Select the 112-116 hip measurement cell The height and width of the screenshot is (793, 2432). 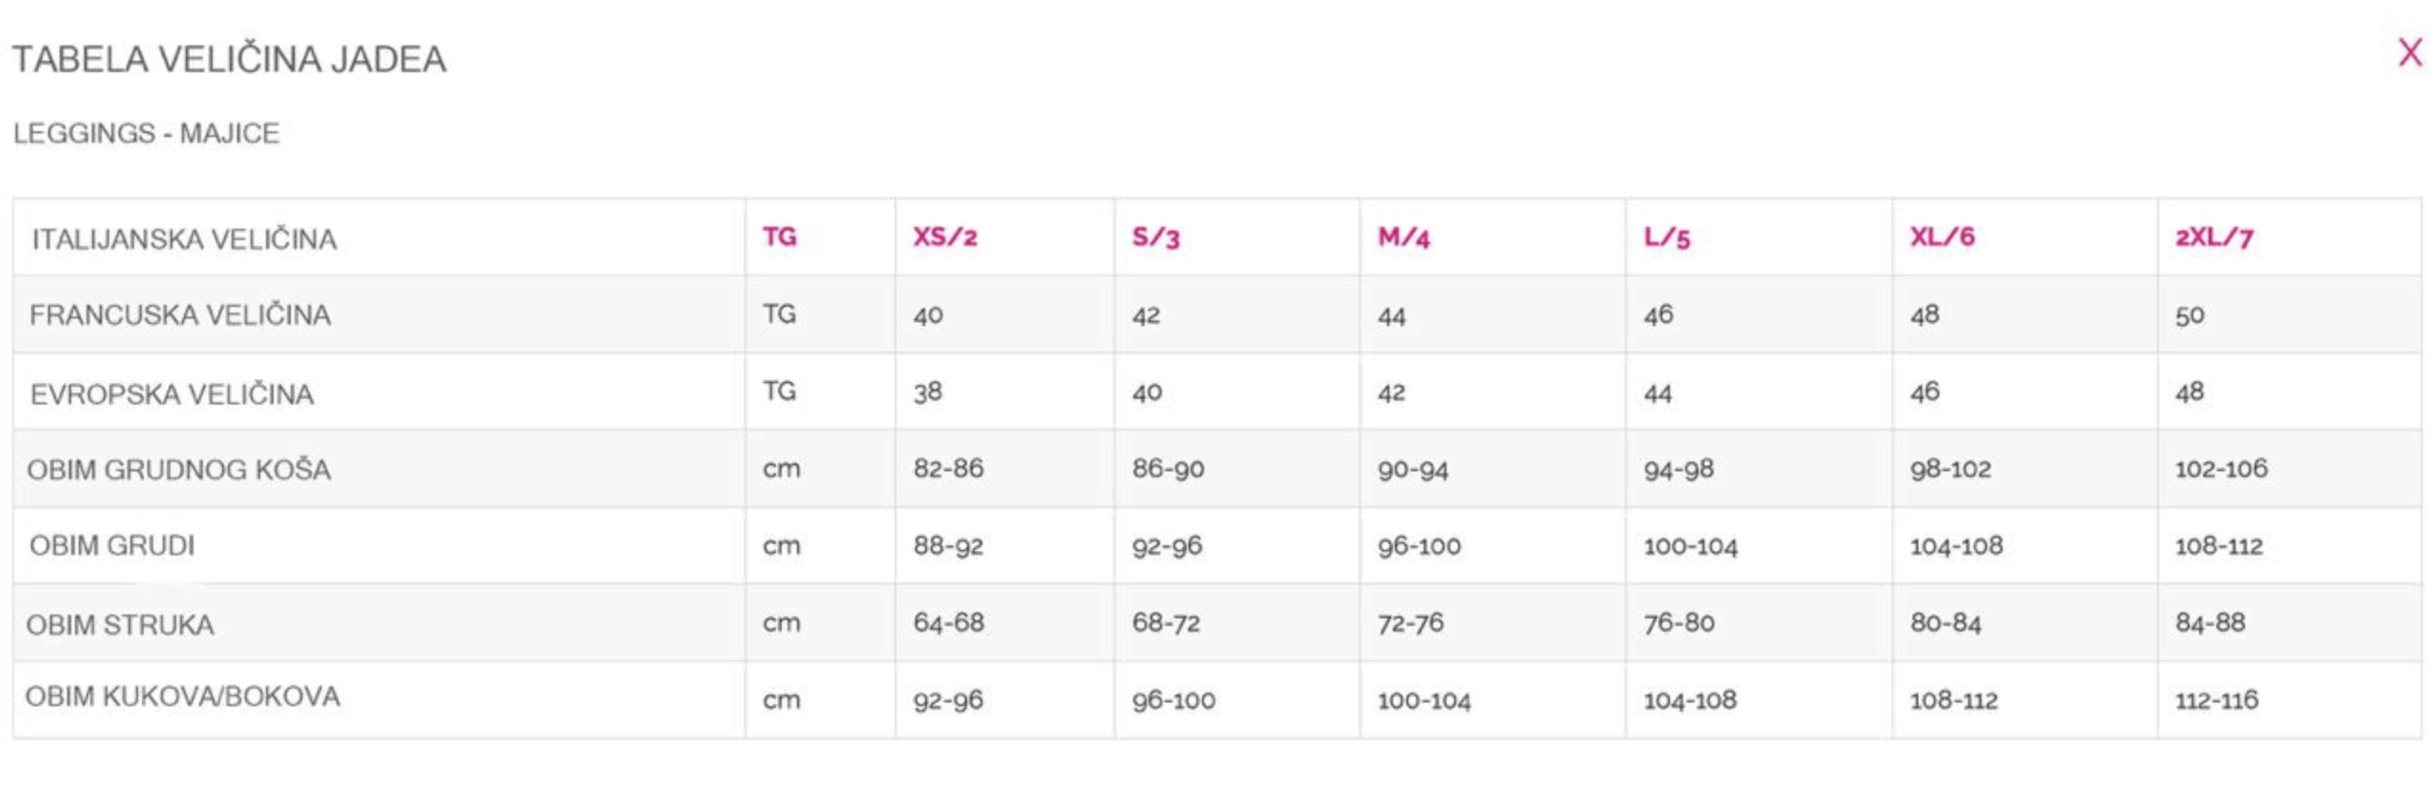tap(2216, 701)
